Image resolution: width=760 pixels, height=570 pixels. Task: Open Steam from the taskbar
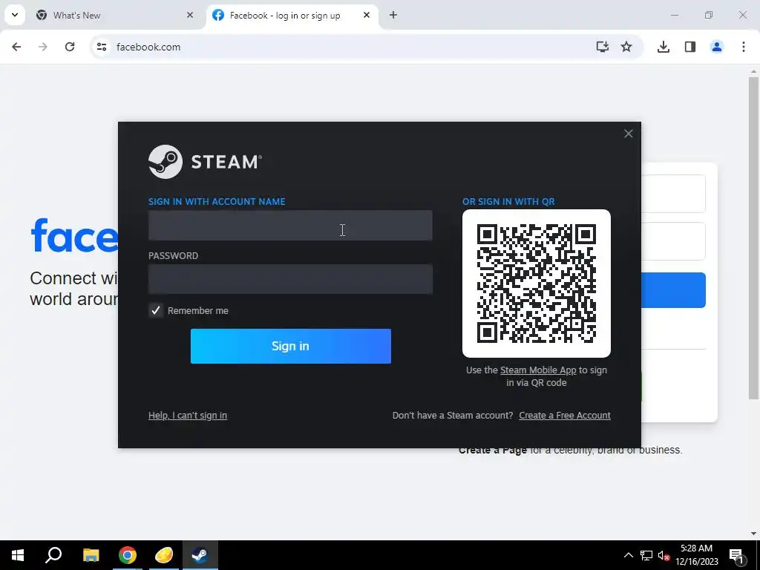click(200, 555)
